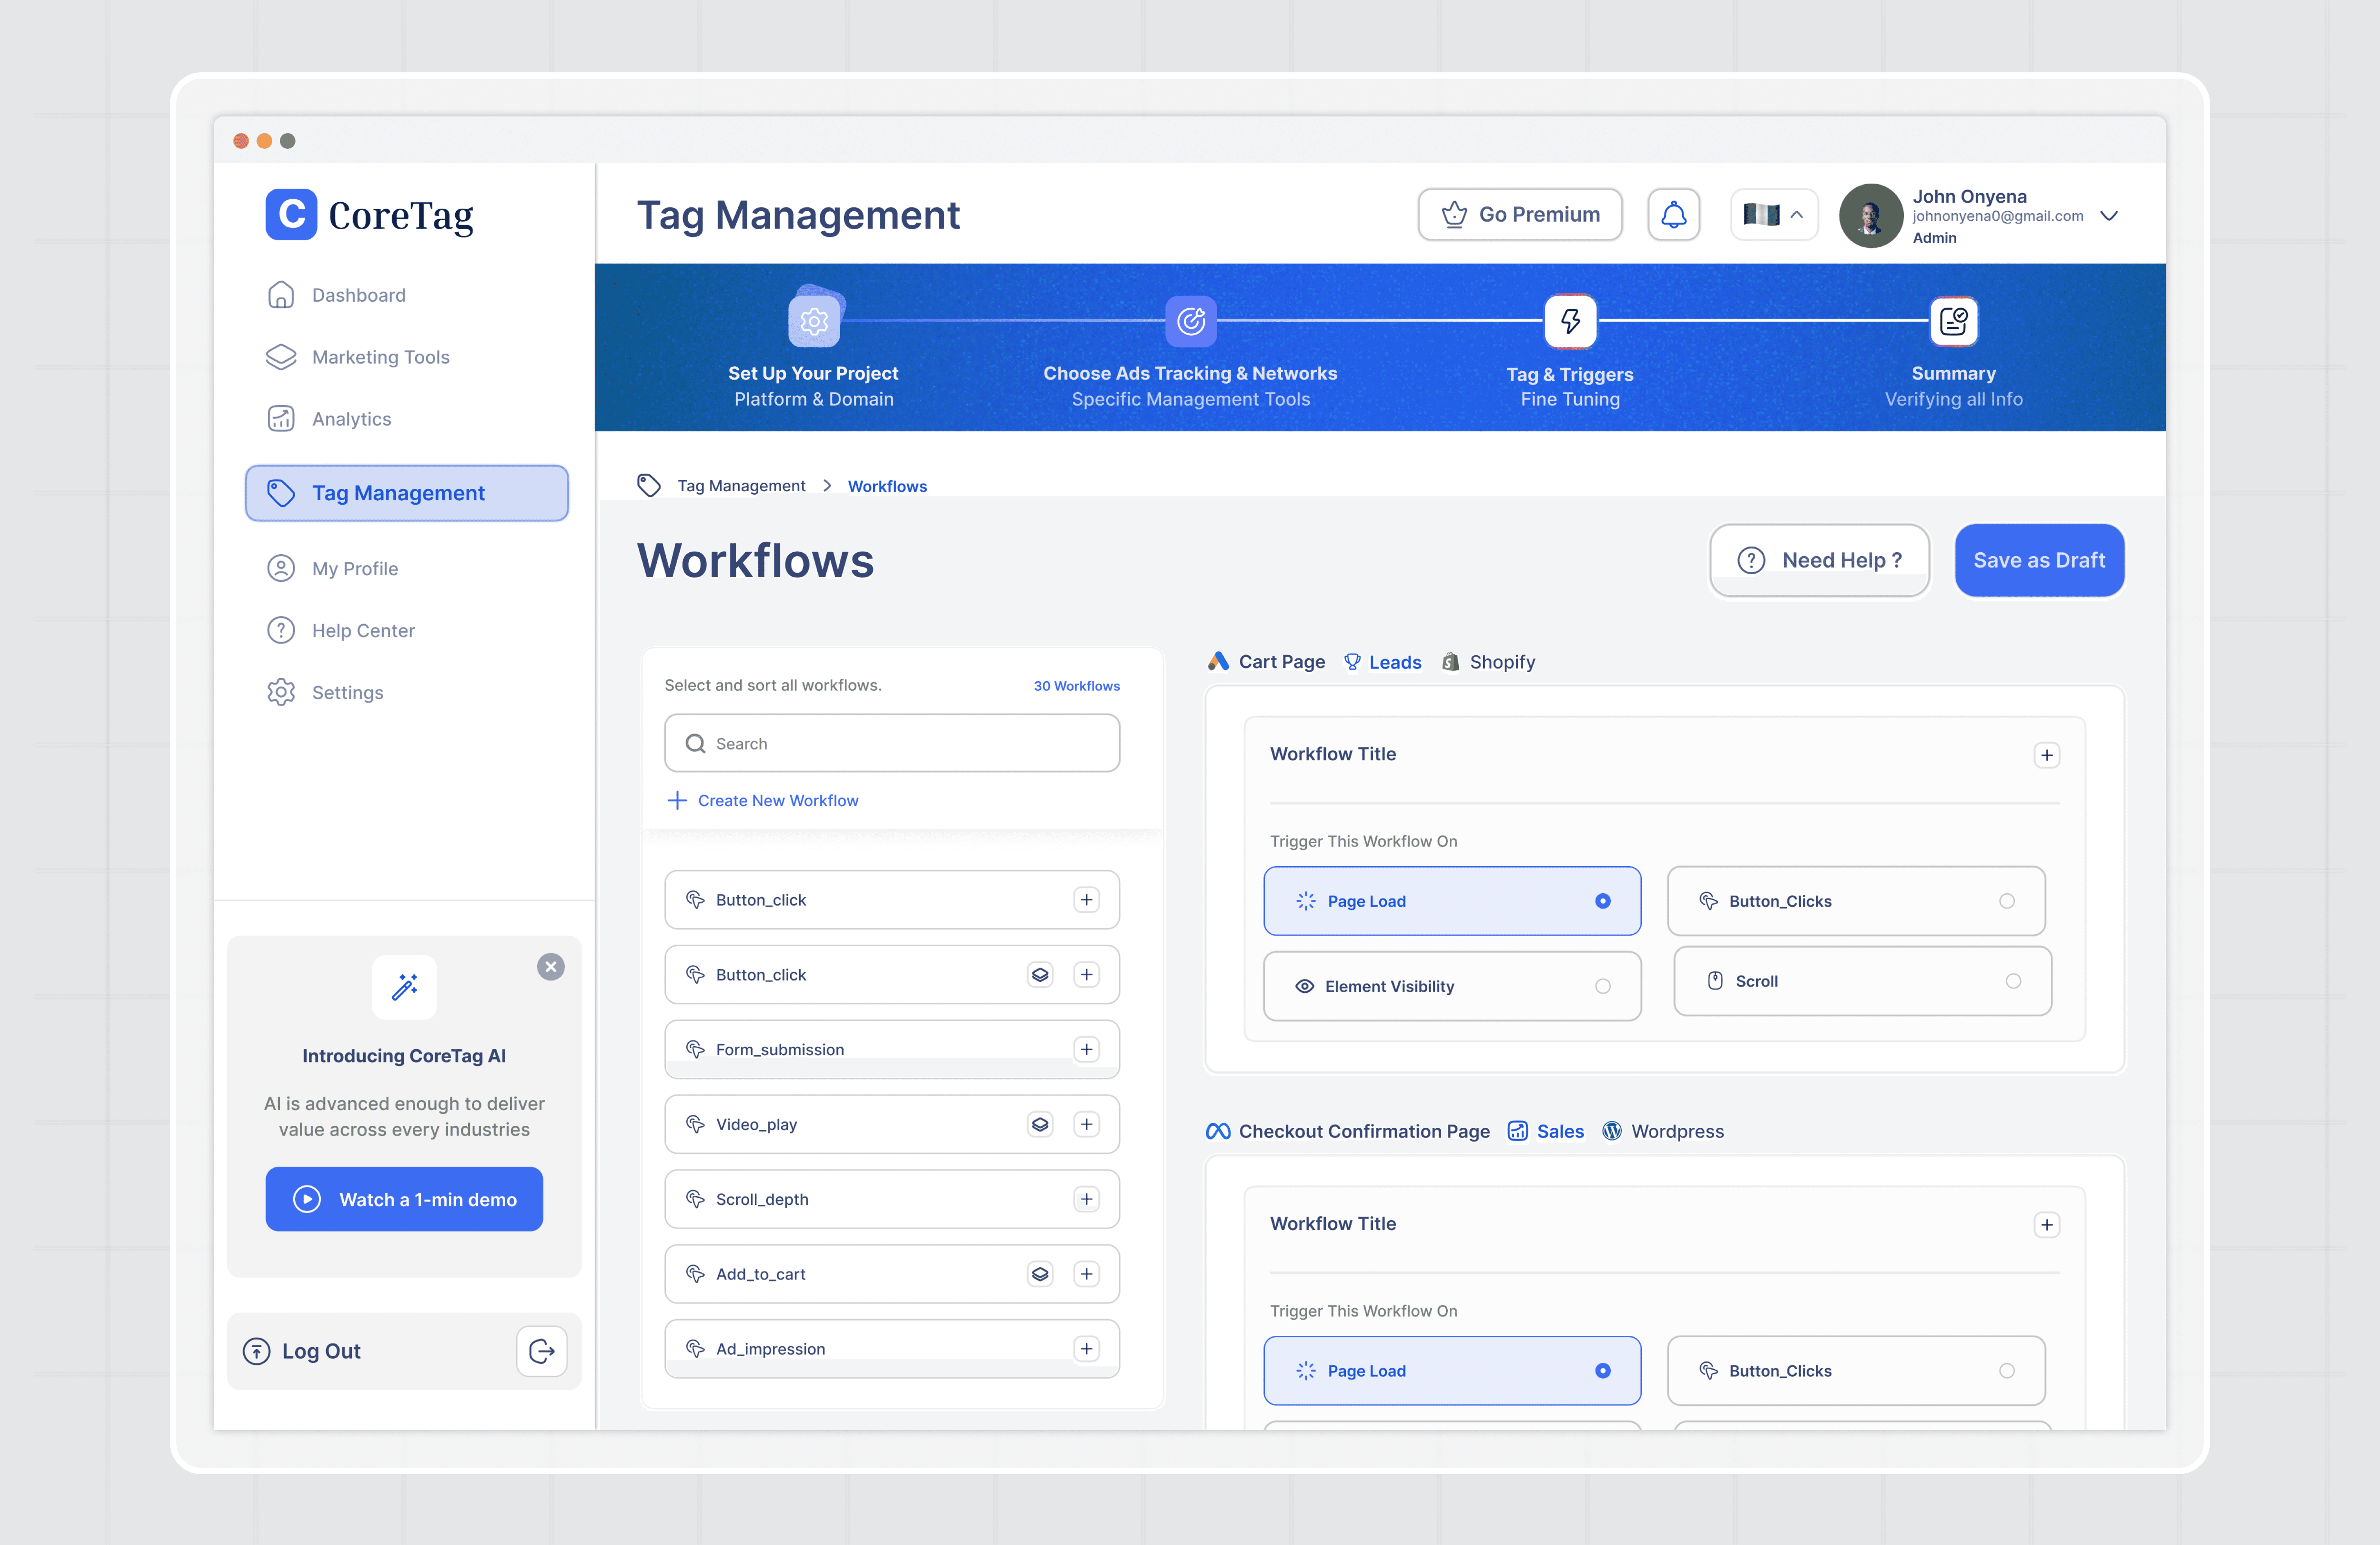2380x1545 pixels.
Task: Click the CoreTag AI magic wand icon
Action: tap(404, 987)
